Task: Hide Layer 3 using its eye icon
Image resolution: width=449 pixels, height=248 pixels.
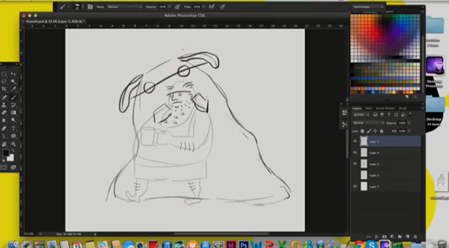Action: click(355, 164)
